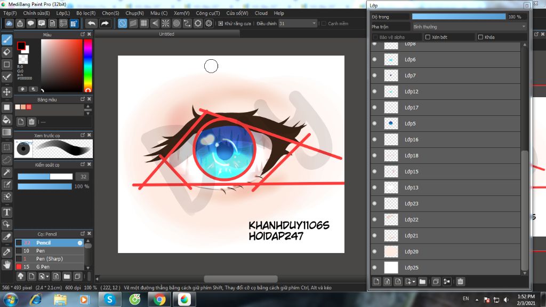Screen dimensions: 546x307
Task: Click the export share icon in the toolbar
Action: (x=20, y=23)
